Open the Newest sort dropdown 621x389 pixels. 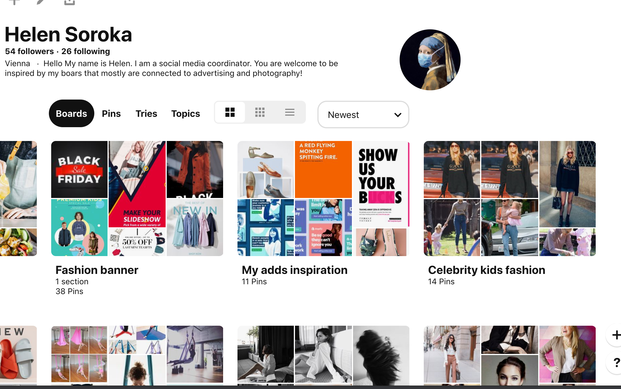pyautogui.click(x=363, y=115)
